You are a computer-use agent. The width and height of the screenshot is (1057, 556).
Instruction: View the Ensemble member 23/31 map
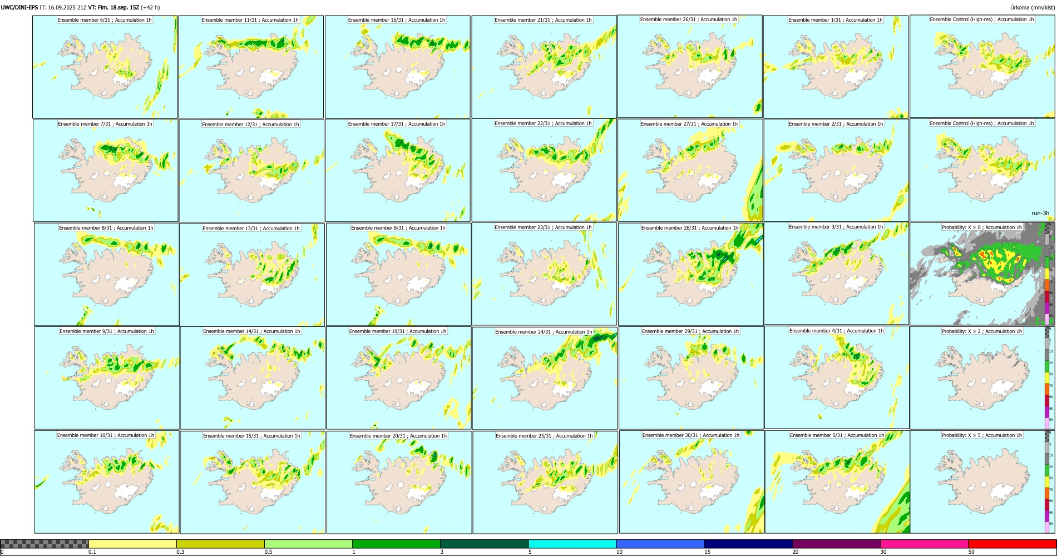pos(544,274)
